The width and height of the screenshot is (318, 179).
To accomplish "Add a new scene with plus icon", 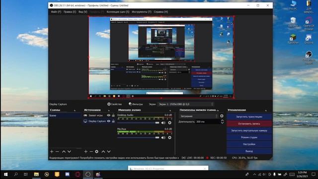I will tap(52, 151).
